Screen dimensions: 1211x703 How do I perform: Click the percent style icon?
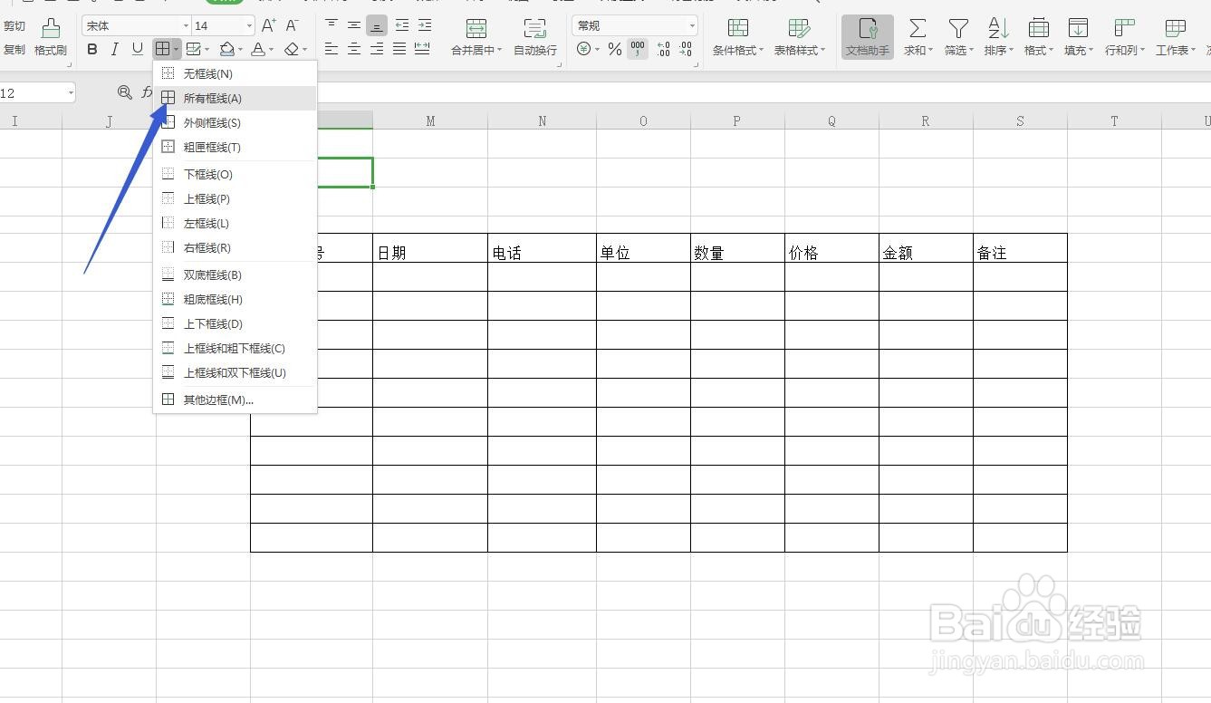tap(614, 50)
